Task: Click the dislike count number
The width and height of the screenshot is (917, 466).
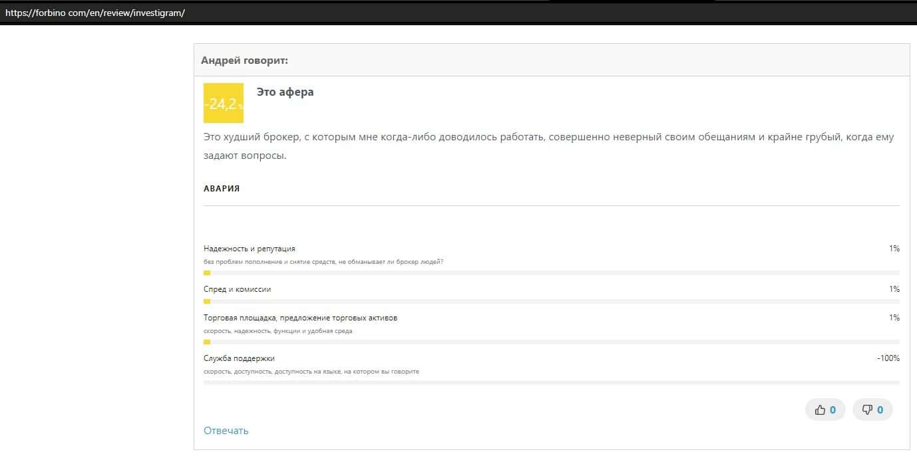Action: tap(880, 410)
